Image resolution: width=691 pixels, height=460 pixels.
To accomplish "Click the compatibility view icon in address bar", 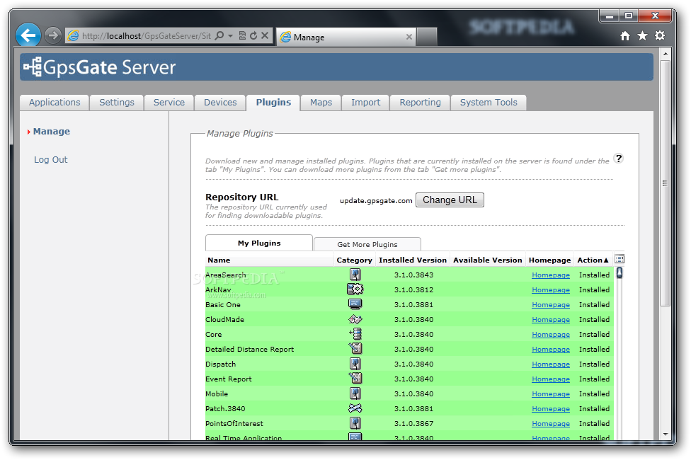I will pyautogui.click(x=242, y=35).
